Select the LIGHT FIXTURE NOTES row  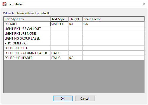click(x=74, y=33)
